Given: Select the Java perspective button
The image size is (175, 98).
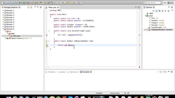Looking at the screenshot, I should [x=170, y=3].
